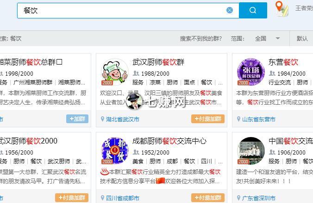Viewport: 313px width, 203px height.
Task: Click the pin icon beside 湖北省武汉市
Action: click(102, 119)
